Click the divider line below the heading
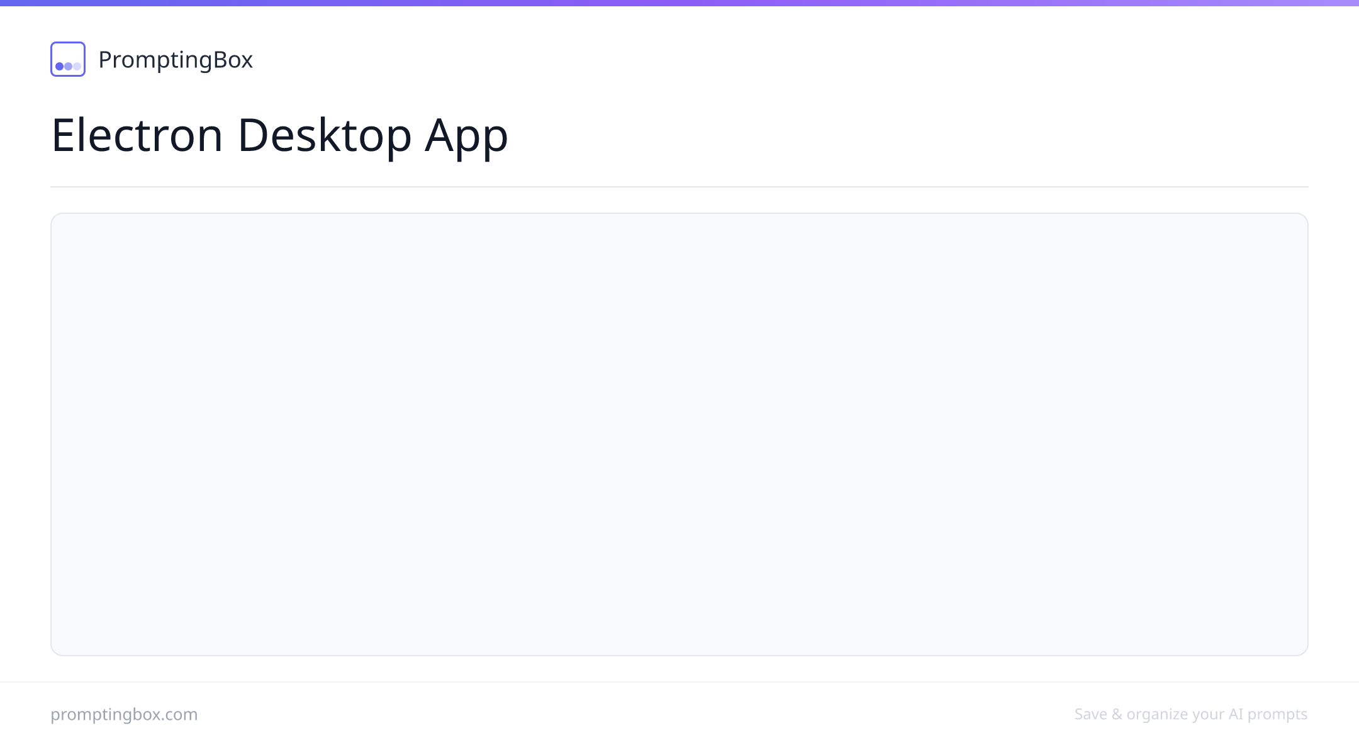The image size is (1359, 755). coord(679,187)
